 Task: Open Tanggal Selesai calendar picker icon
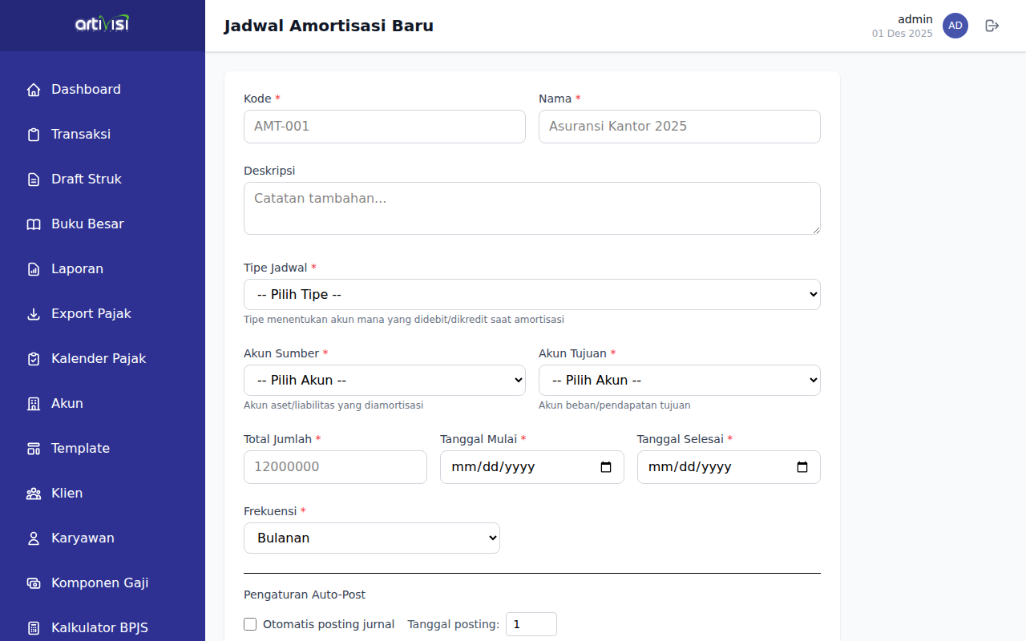[x=802, y=467]
